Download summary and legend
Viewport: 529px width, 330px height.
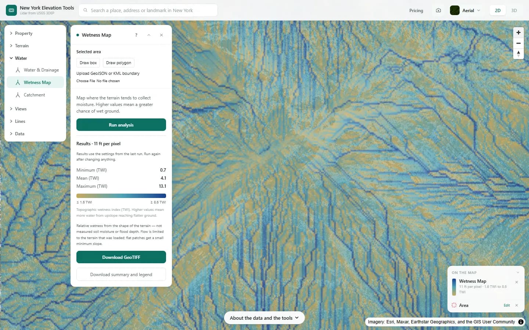click(121, 274)
